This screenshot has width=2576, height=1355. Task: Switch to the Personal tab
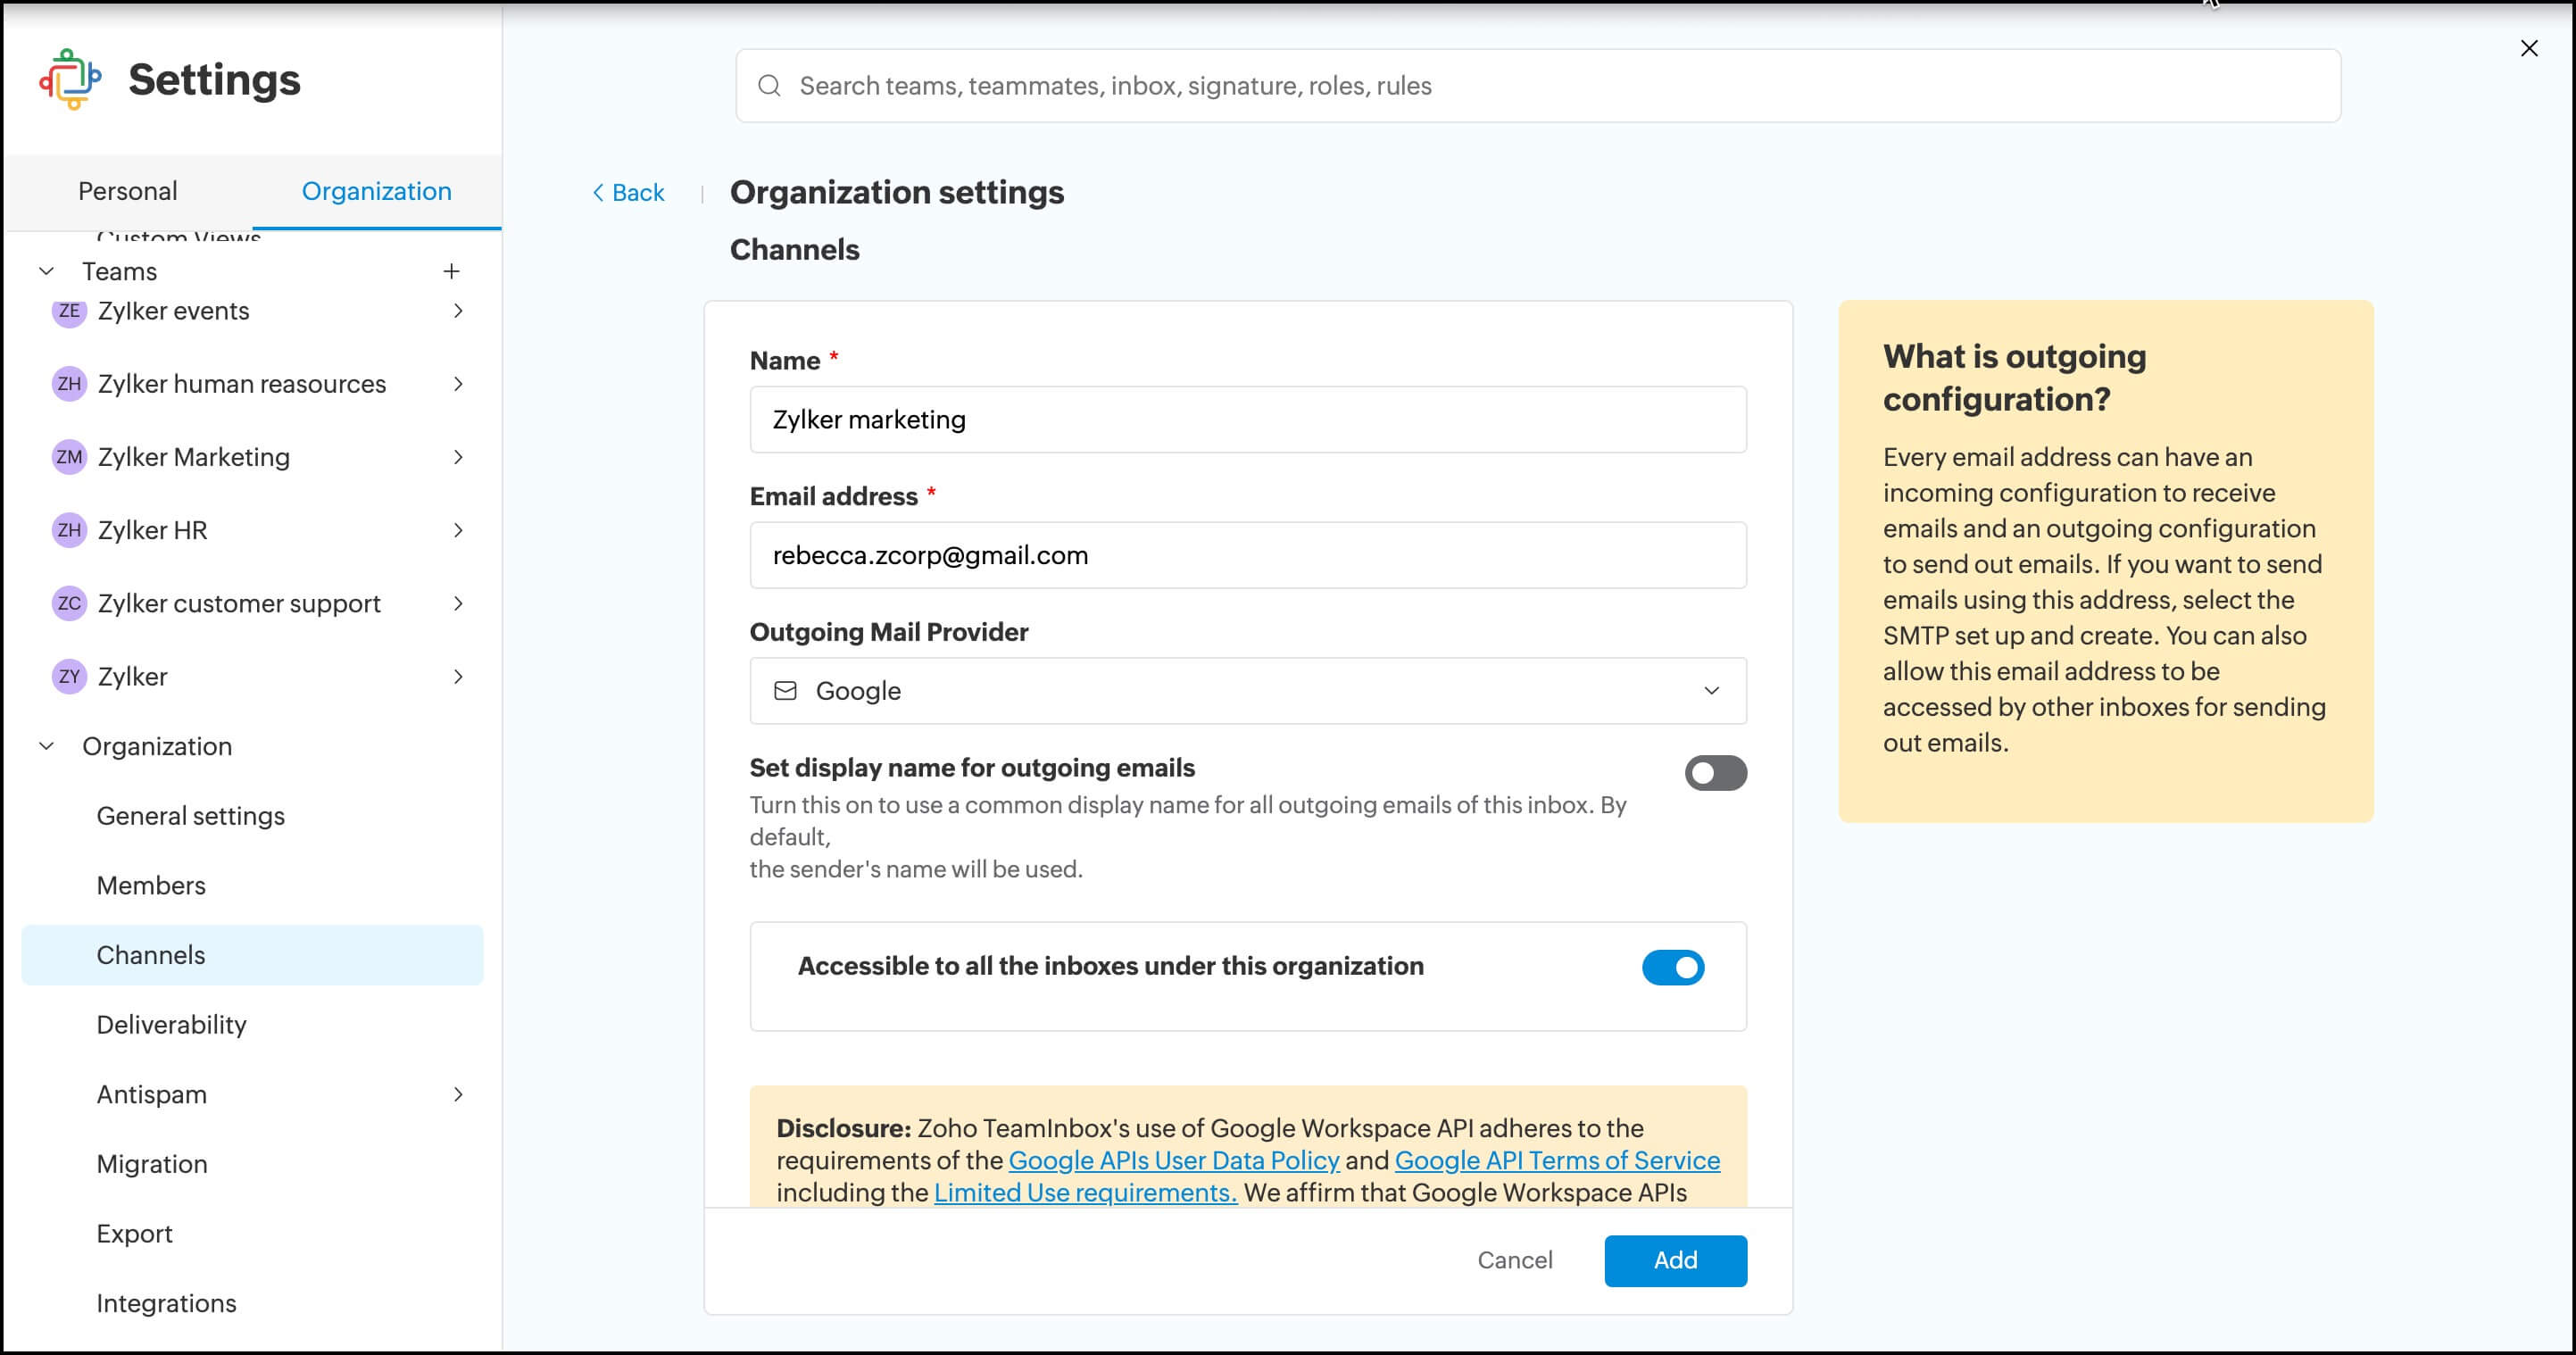pos(127,190)
